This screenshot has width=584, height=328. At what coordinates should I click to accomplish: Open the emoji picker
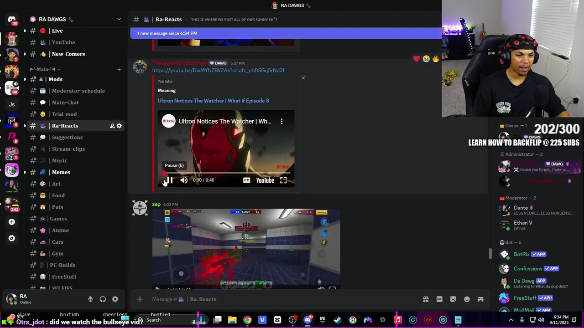click(x=467, y=299)
